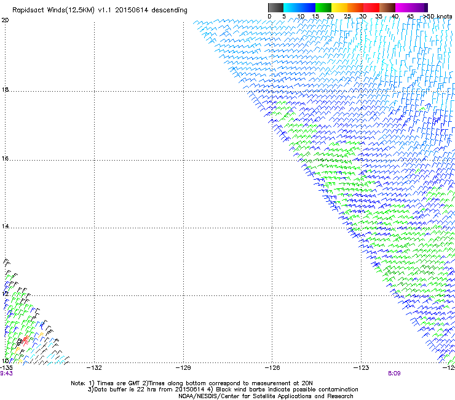The height and width of the screenshot is (400, 455).
Task: Click the magenta 40-45 knots legend swatch
Action: point(403,7)
